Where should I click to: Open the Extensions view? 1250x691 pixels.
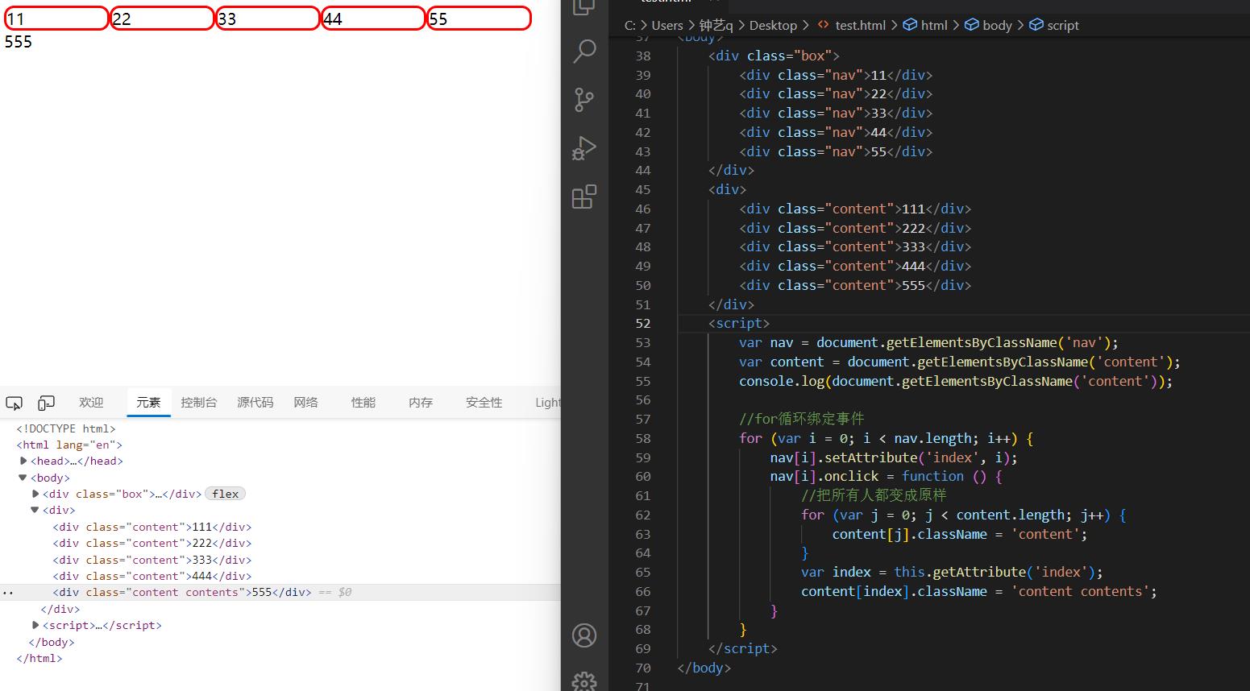tap(583, 196)
